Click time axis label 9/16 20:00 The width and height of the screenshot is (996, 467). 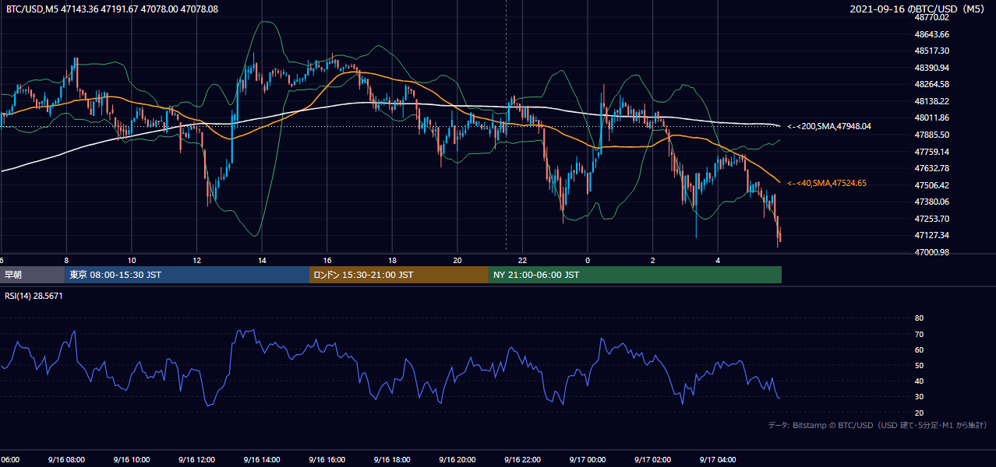457,460
